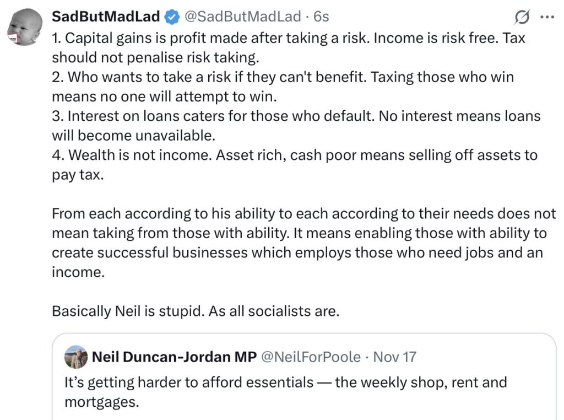Open the three-dot more options menu
The width and height of the screenshot is (564, 420).
[546, 17]
